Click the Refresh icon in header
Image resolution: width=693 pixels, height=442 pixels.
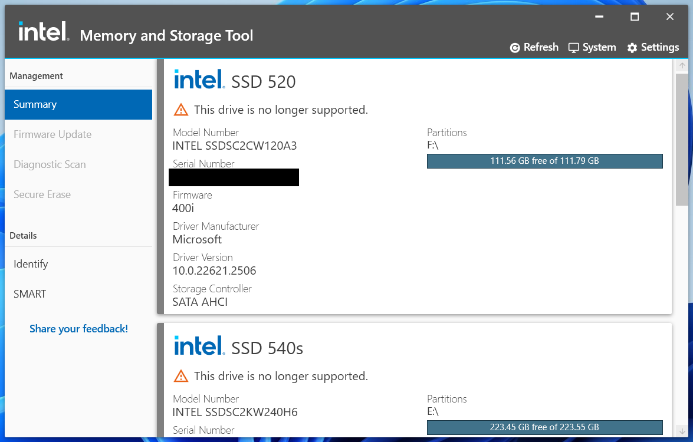point(515,48)
